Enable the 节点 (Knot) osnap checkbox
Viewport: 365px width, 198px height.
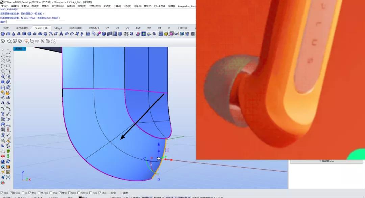point(90,193)
